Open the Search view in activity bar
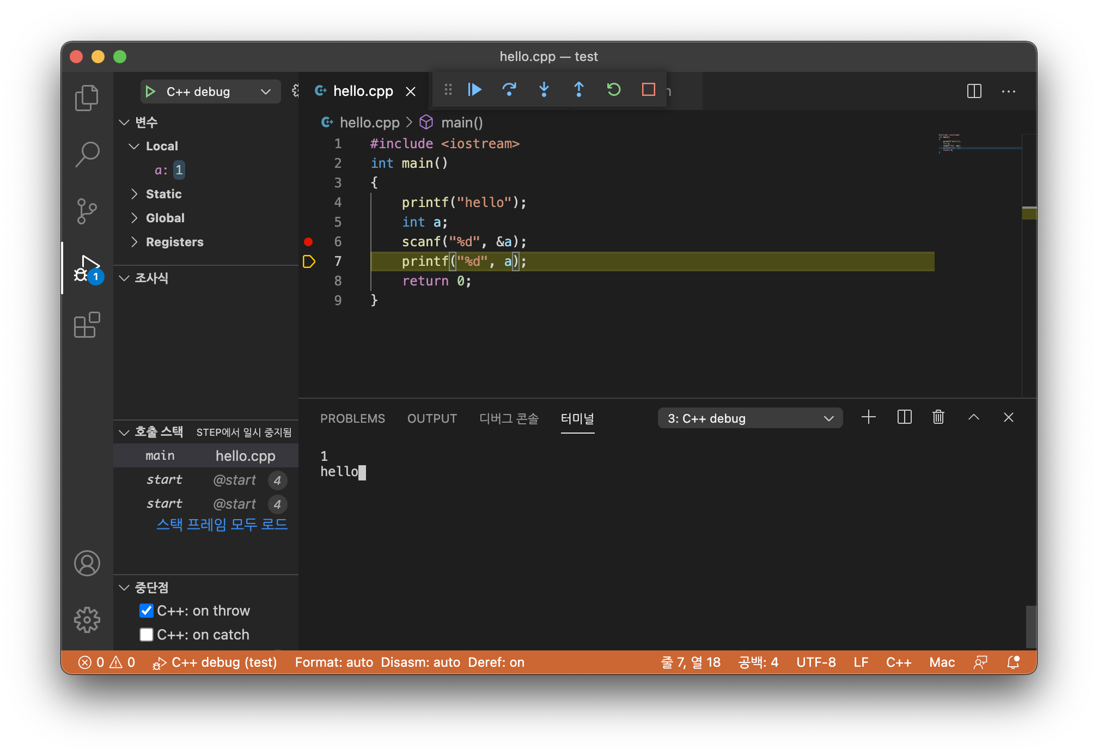The height and width of the screenshot is (755, 1098). [87, 155]
